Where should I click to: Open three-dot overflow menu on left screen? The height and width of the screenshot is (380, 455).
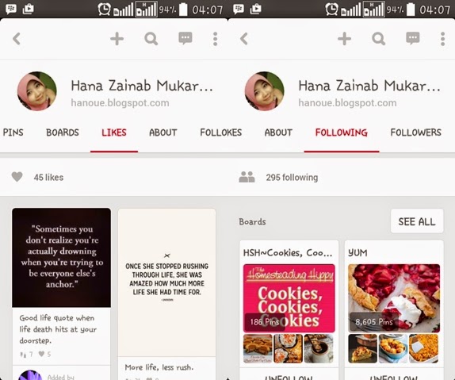215,39
